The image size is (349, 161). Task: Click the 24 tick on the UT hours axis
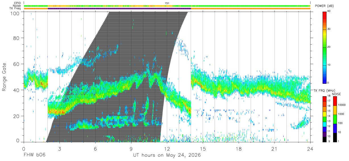point(310,149)
